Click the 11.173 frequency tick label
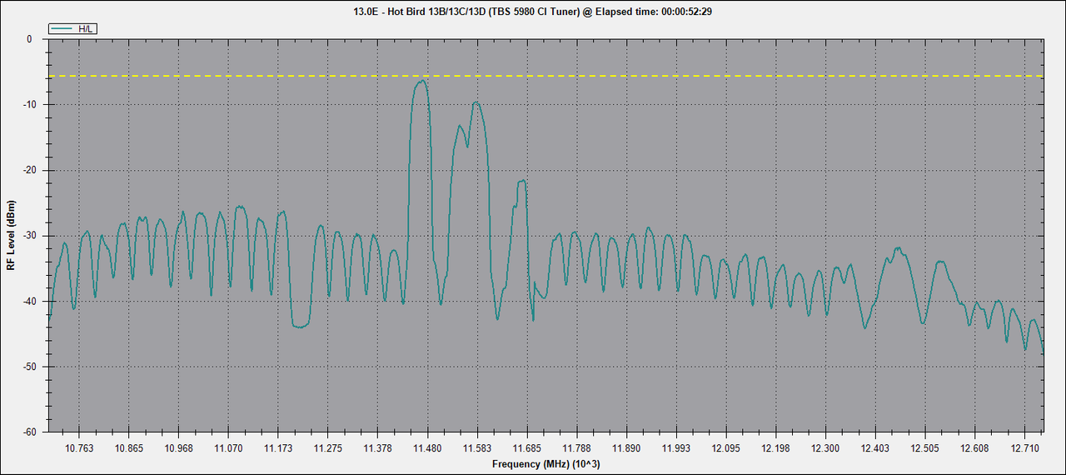 pyautogui.click(x=278, y=448)
